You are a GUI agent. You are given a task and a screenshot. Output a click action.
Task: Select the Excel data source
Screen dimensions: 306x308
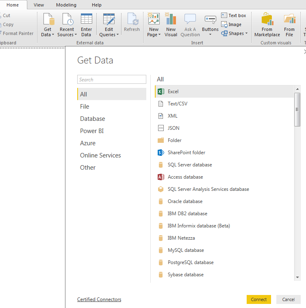pyautogui.click(x=224, y=92)
